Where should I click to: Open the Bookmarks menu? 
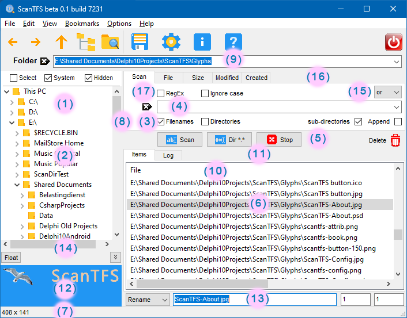82,24
